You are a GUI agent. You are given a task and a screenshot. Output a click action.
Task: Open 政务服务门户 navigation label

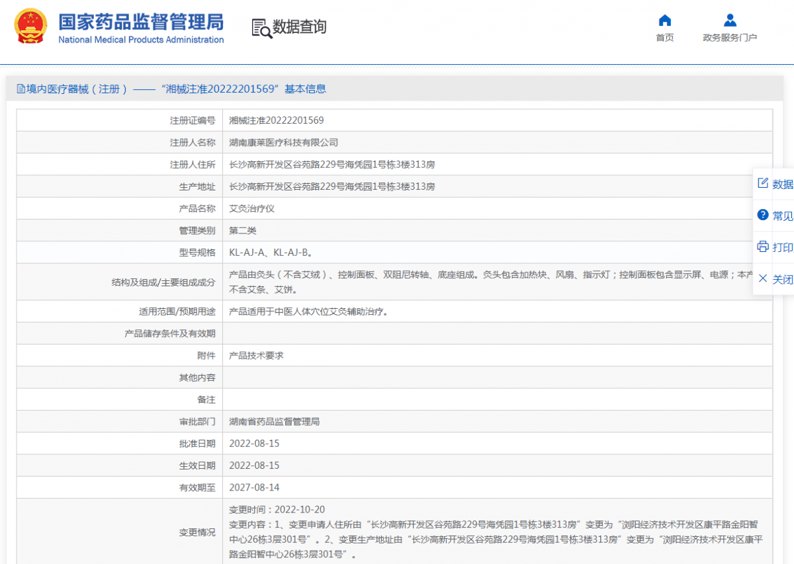coord(730,38)
